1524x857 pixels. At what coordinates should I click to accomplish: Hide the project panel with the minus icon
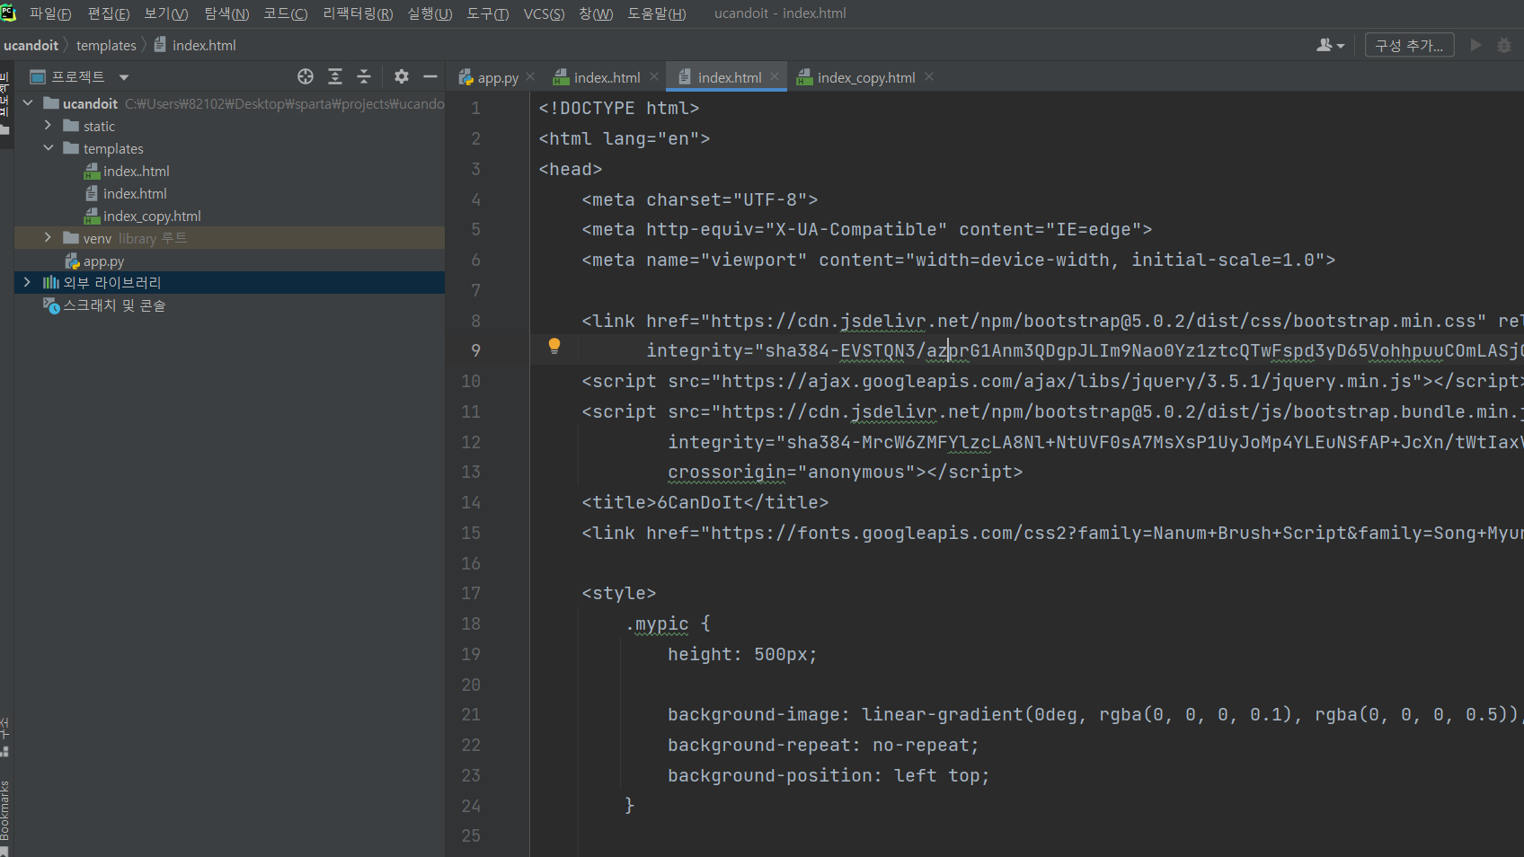[x=430, y=76]
